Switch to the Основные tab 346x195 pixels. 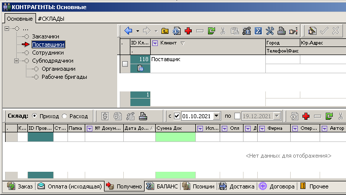(20, 19)
